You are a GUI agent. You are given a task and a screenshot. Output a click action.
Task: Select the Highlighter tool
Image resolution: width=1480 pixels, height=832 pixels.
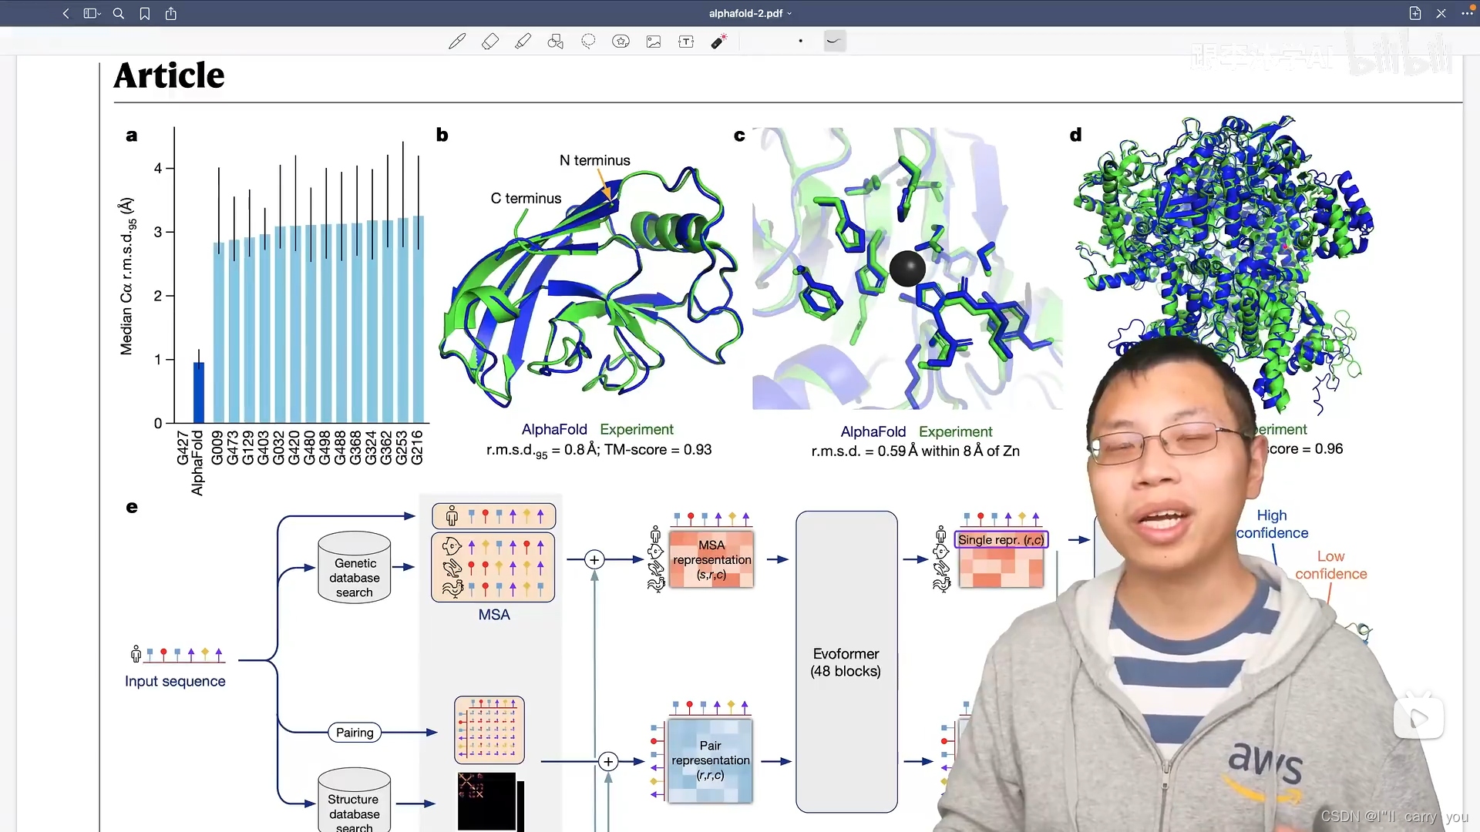[523, 42]
